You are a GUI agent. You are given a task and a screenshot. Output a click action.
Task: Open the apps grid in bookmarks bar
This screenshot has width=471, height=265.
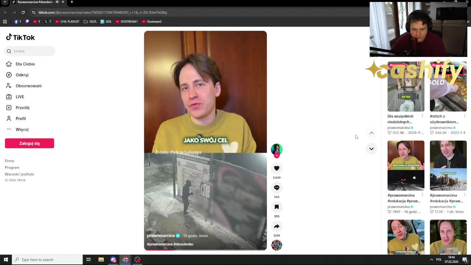pyautogui.click(x=5, y=22)
